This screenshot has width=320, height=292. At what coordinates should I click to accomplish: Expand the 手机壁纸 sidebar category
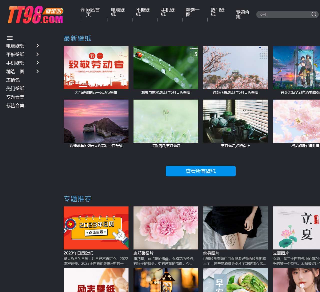point(38,63)
